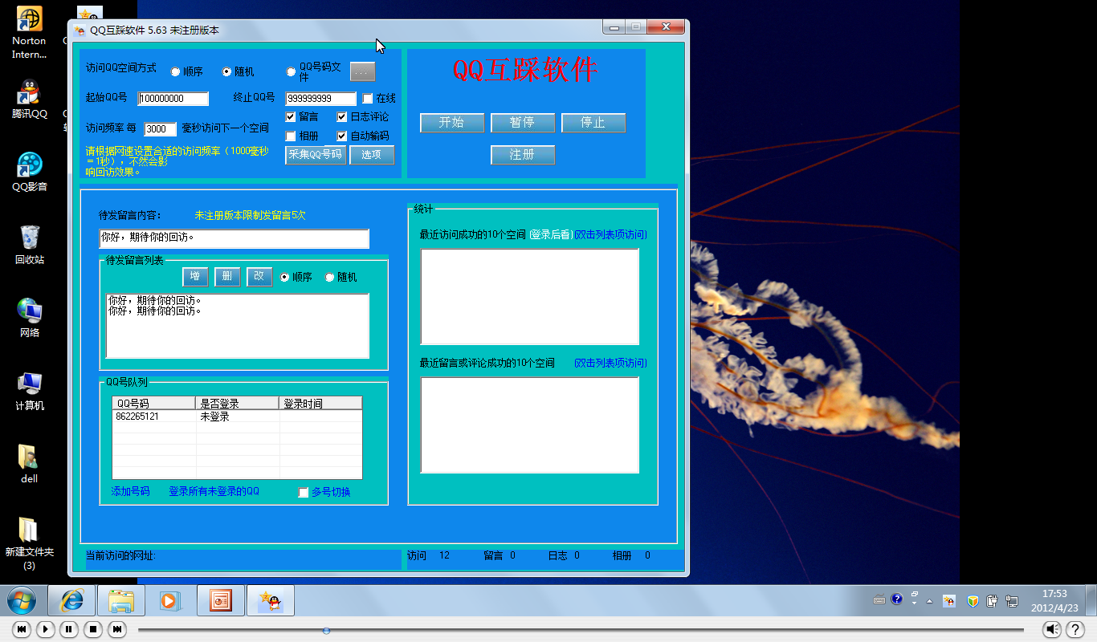Click the 待发留言内容 text box

point(234,239)
